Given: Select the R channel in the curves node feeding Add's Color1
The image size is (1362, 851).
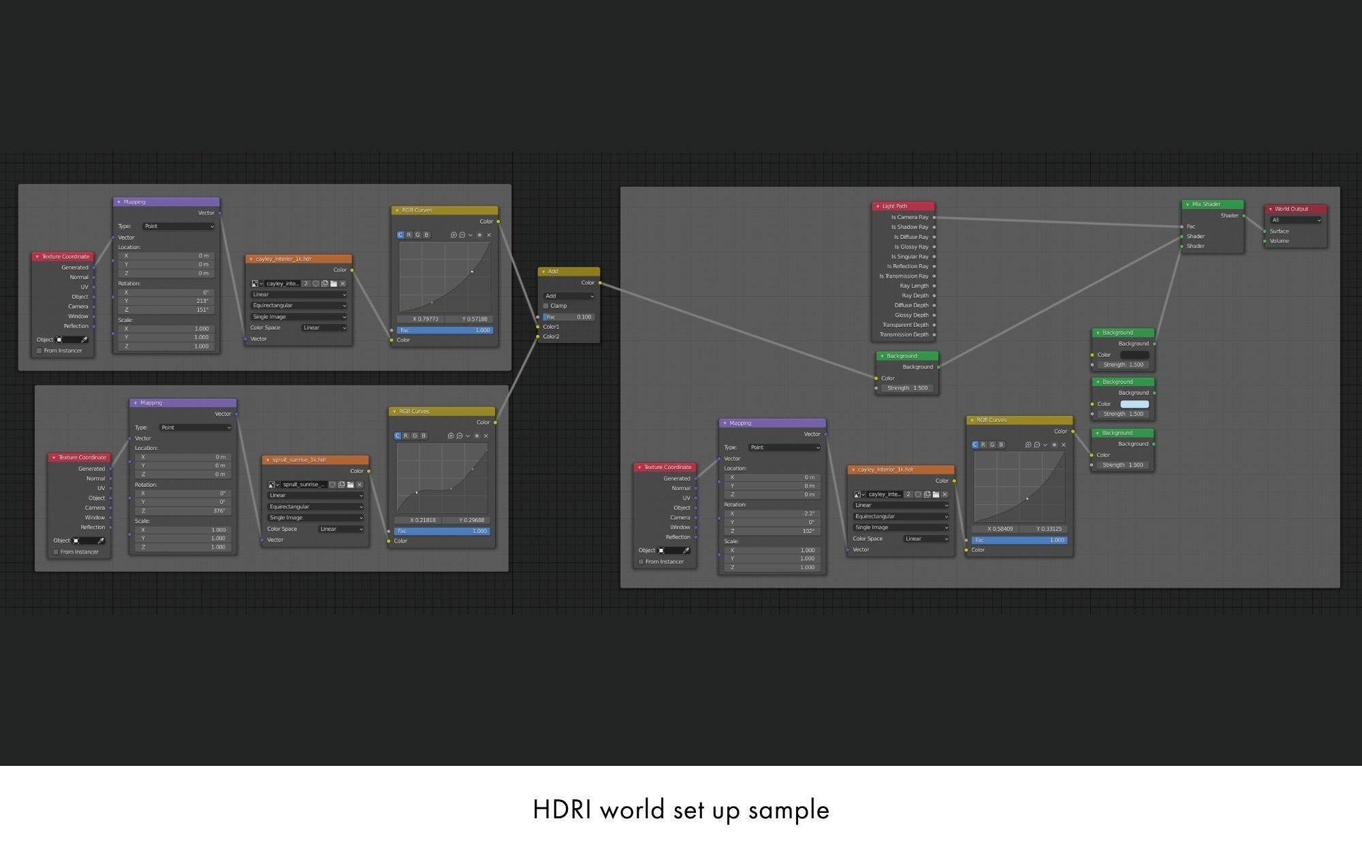Looking at the screenshot, I should click(x=409, y=235).
